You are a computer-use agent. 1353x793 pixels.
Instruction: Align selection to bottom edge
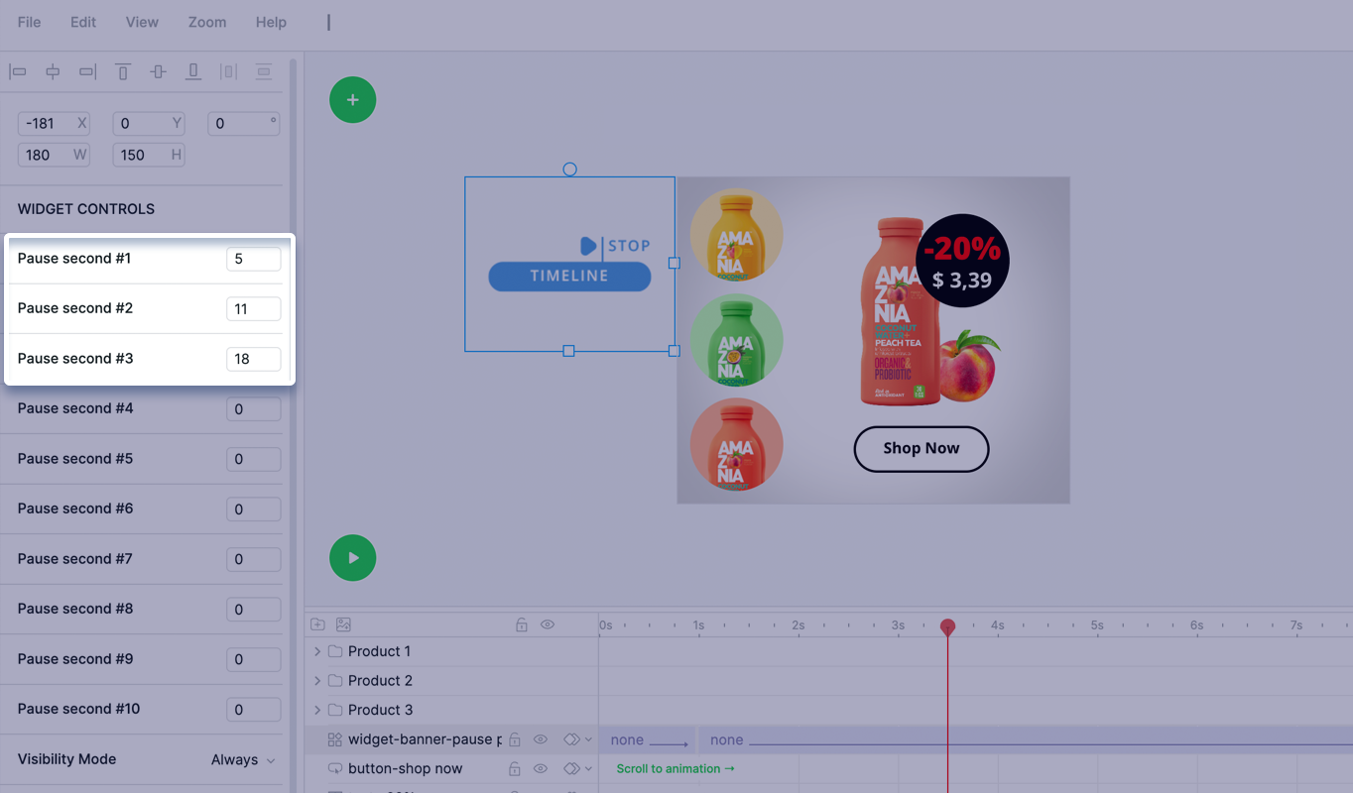[193, 71]
